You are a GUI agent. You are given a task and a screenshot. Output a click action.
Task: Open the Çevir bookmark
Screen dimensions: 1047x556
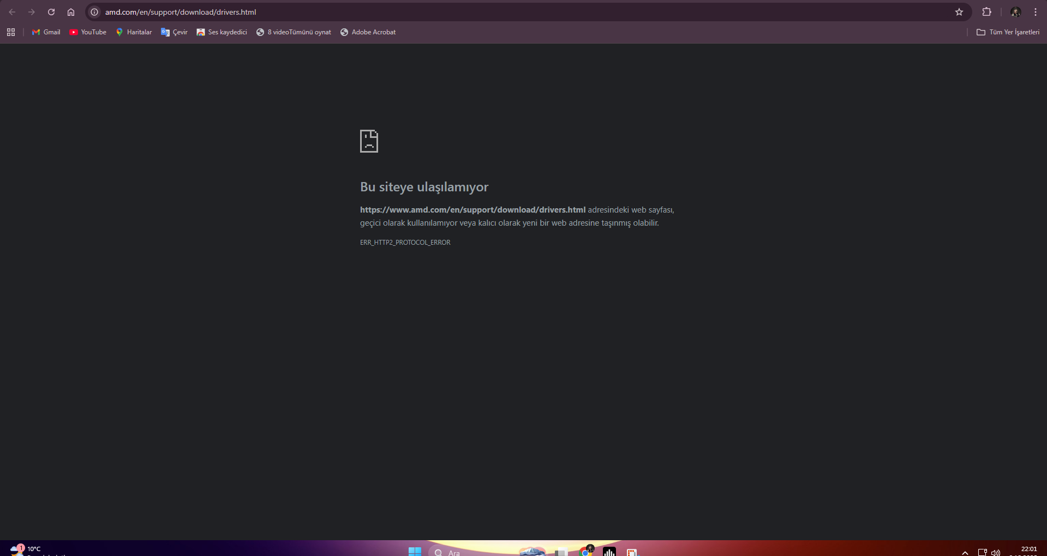click(x=174, y=32)
